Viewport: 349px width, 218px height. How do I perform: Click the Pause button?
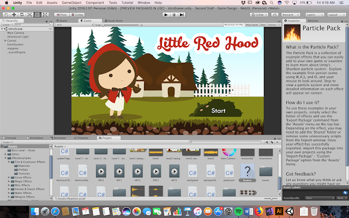tap(174, 15)
